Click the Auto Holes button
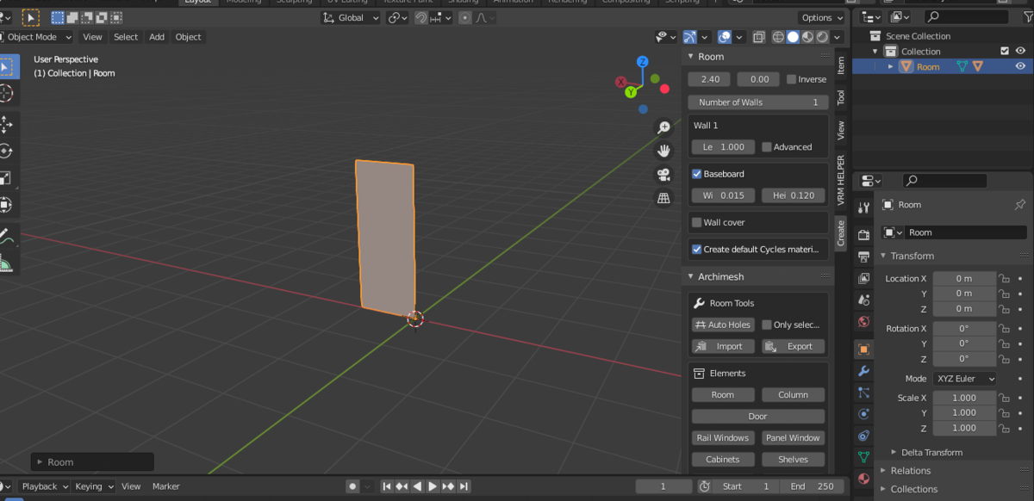Image resolution: width=1034 pixels, height=501 pixels. pyautogui.click(x=723, y=325)
